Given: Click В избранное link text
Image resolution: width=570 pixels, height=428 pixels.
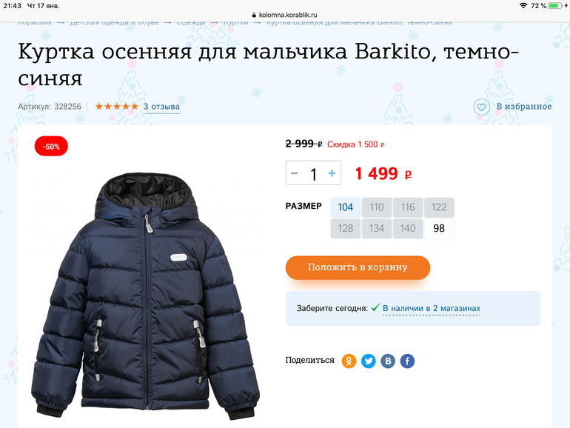Looking at the screenshot, I should [x=524, y=107].
